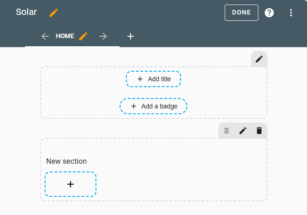
Task: Click the DONE button
Action: (241, 13)
